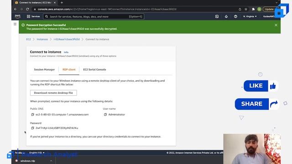Switch to the Session Manager tab
The width and height of the screenshot is (292, 164).
(x=44, y=70)
